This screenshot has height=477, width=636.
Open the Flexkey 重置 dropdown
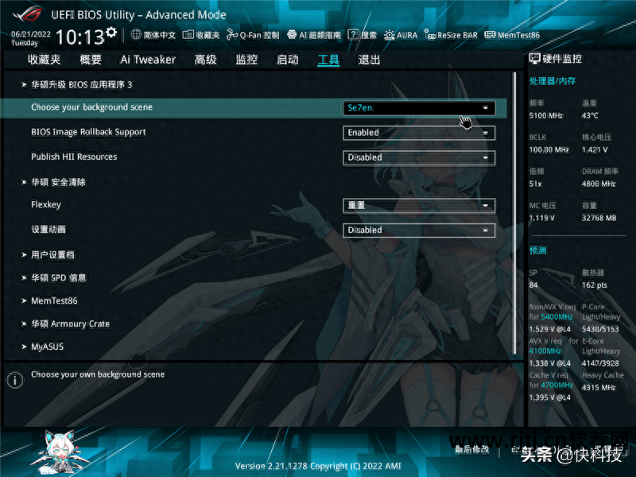click(x=419, y=205)
